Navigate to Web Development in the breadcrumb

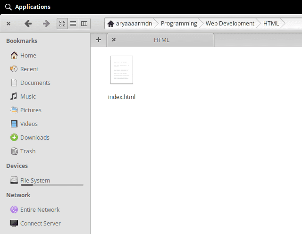tap(230, 23)
